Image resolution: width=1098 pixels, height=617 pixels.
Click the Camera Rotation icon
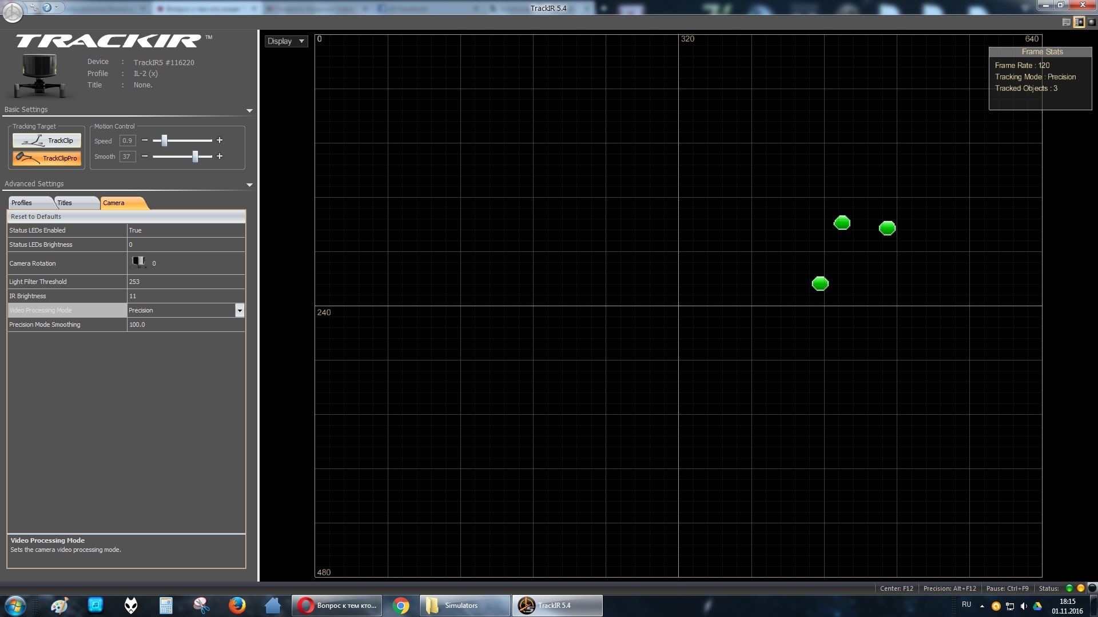[x=138, y=262]
